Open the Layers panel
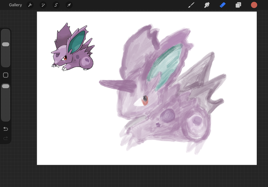This screenshot has height=187, width=268. (x=238, y=5)
